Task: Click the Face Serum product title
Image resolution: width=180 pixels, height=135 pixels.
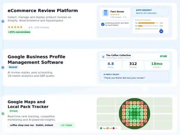Action: tap(117, 11)
